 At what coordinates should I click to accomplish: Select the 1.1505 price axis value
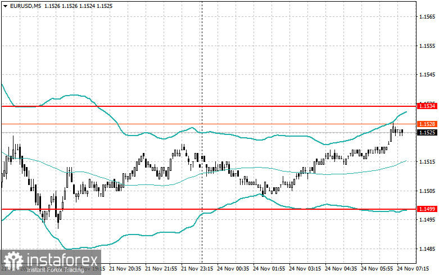click(427, 191)
